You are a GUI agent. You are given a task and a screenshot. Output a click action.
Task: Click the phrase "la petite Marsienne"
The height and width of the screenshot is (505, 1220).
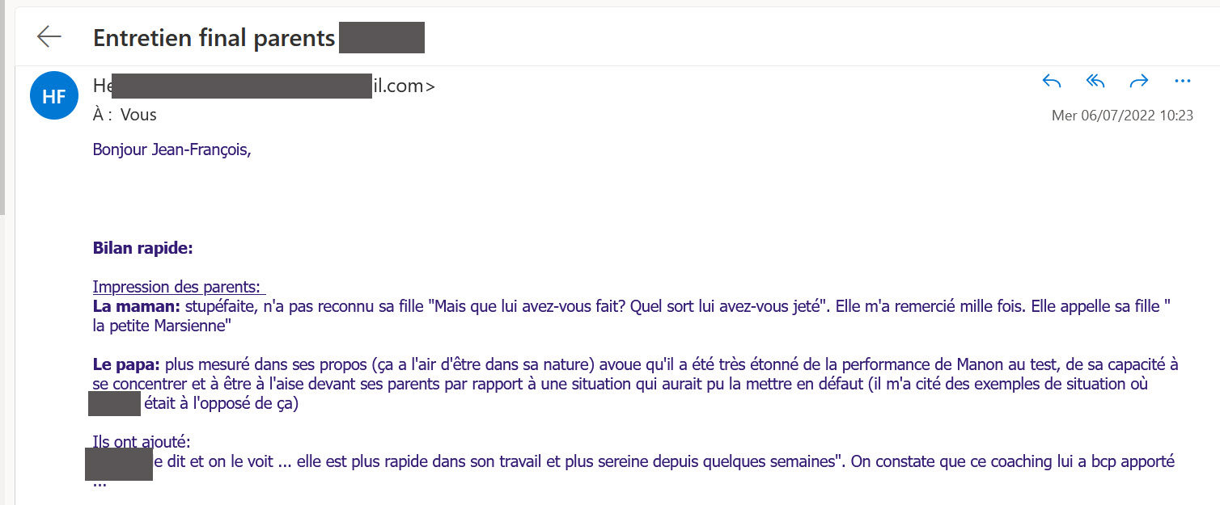coord(161,326)
